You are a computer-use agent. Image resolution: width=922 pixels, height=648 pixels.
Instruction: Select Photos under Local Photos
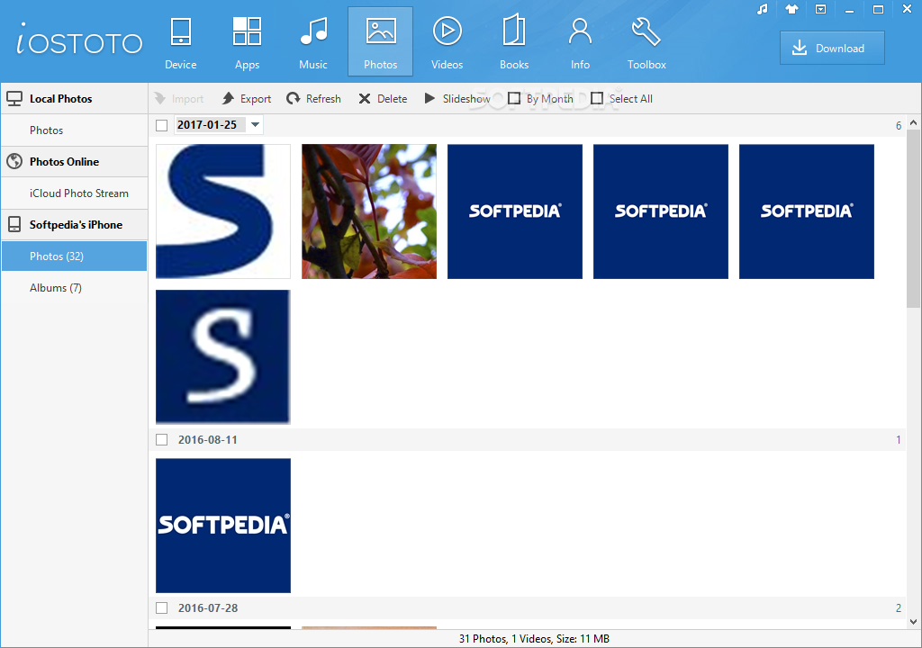[x=74, y=130]
